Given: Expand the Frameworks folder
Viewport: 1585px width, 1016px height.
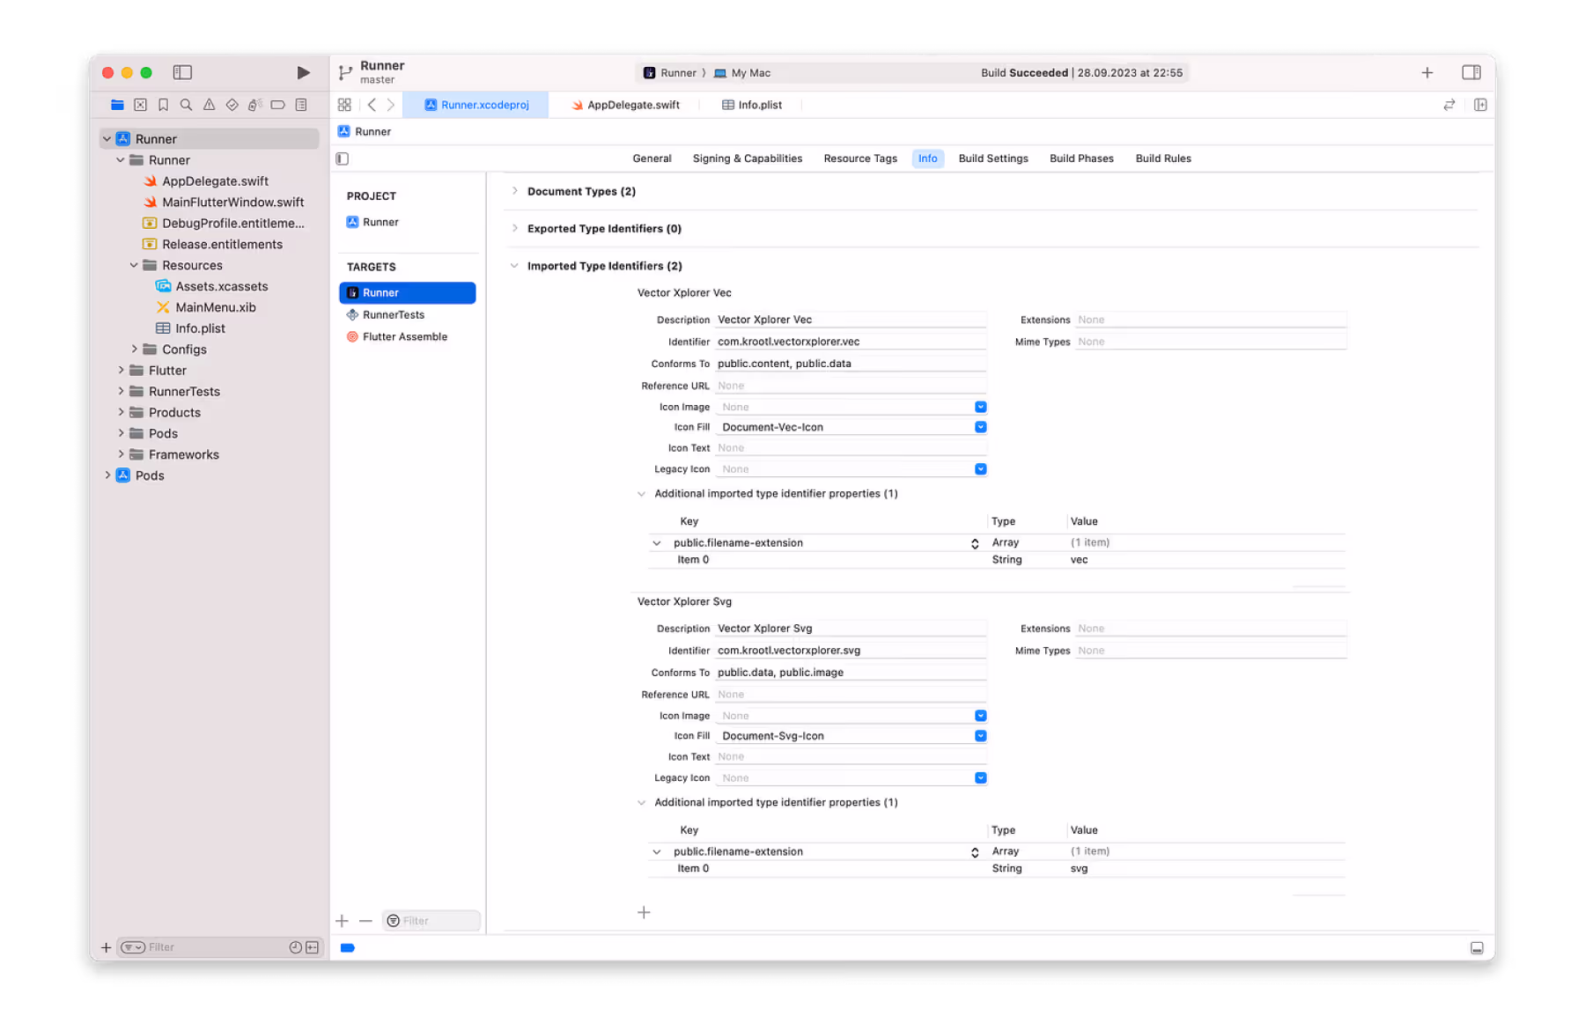Looking at the screenshot, I should click(121, 454).
